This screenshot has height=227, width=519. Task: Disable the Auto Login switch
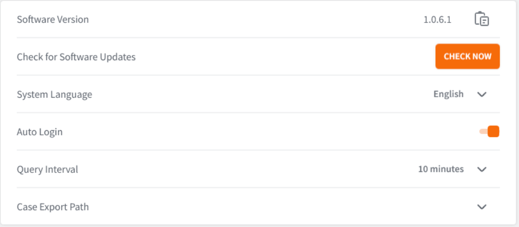(489, 132)
